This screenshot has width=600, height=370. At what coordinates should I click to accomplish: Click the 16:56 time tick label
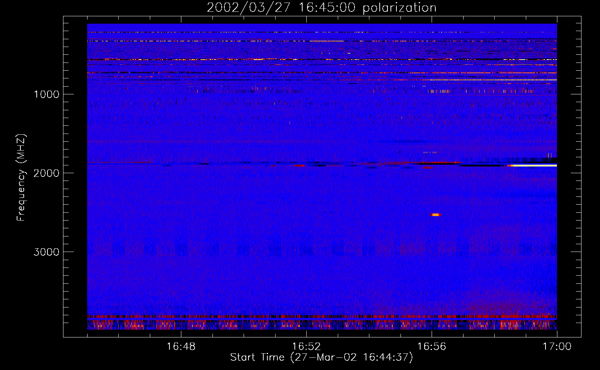click(432, 347)
